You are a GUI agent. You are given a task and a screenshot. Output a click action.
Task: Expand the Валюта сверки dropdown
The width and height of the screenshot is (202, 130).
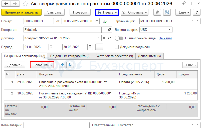point(169,30)
